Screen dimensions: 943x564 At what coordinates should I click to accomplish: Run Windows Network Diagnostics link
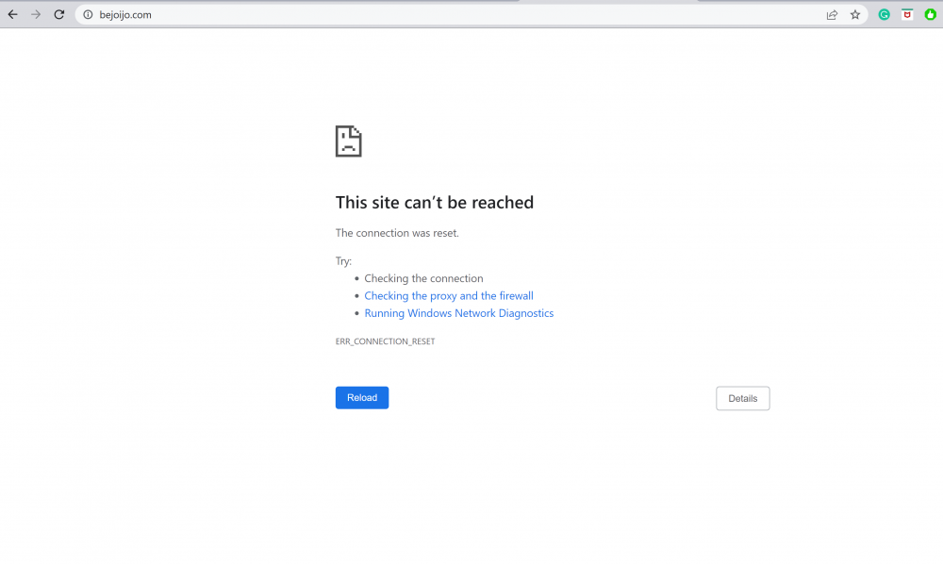pos(459,312)
